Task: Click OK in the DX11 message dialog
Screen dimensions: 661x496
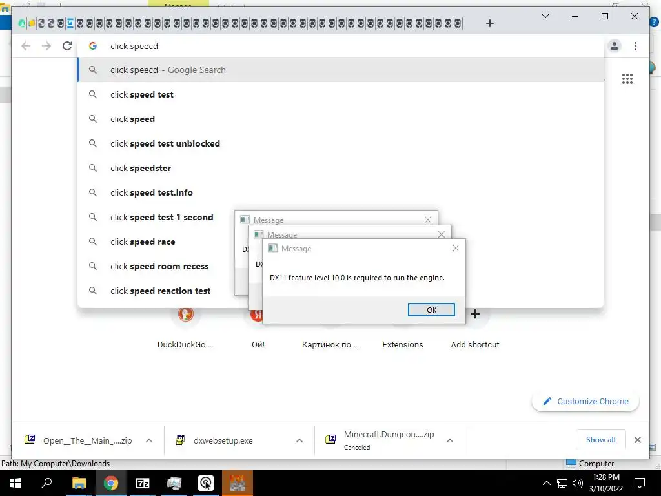Action: tap(431, 309)
